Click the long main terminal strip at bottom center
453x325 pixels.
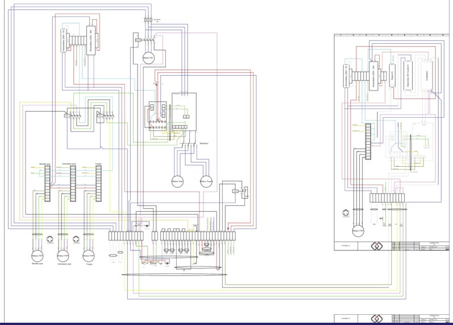[x=198, y=235]
